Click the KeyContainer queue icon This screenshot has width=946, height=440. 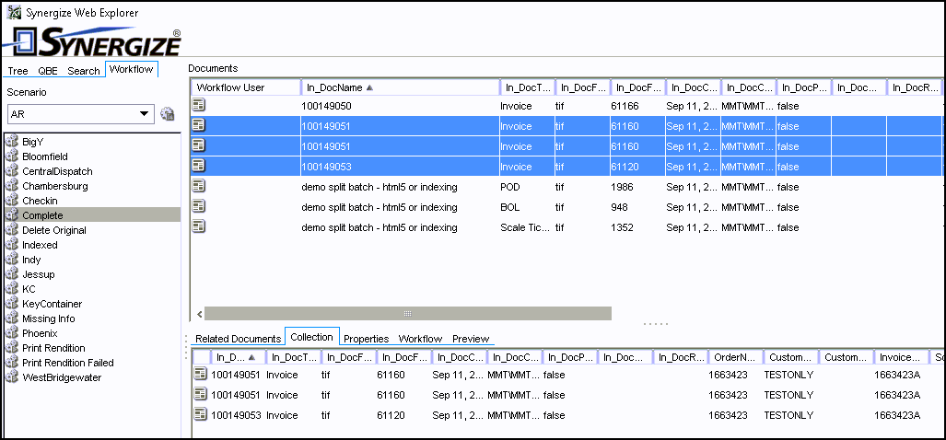[x=11, y=304]
